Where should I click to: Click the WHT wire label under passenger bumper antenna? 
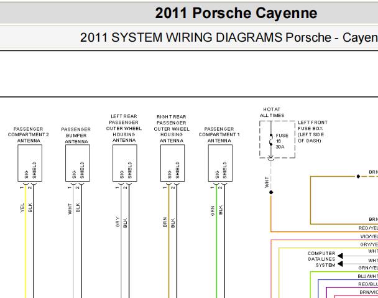70,208
